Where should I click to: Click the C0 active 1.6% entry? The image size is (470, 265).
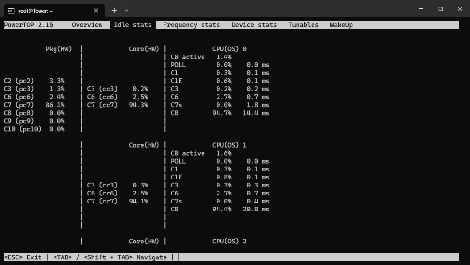pos(201,153)
